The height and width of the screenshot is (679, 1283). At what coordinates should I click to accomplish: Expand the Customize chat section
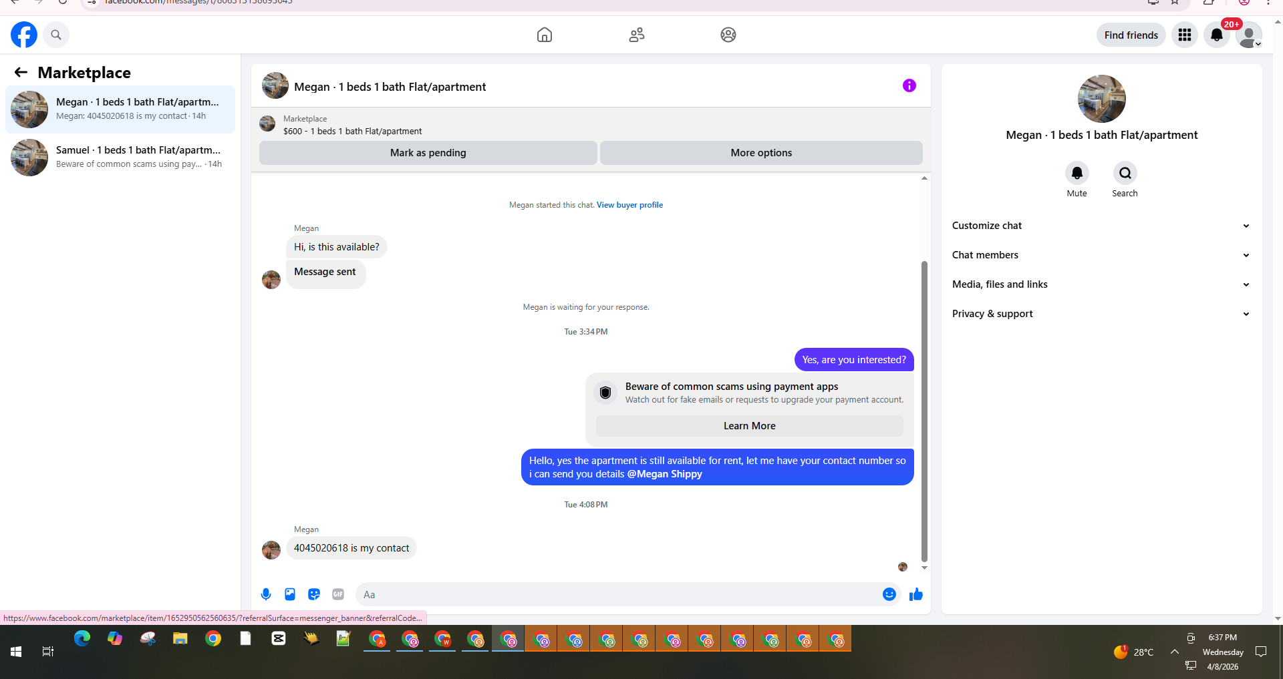coord(1101,226)
